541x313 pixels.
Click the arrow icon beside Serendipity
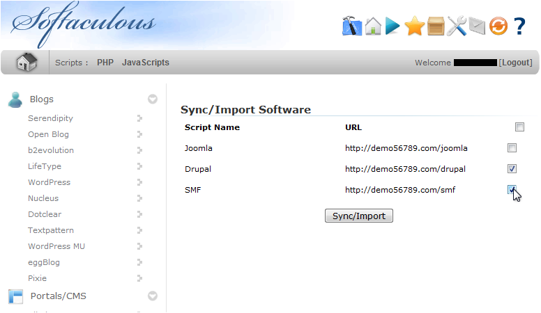click(139, 118)
